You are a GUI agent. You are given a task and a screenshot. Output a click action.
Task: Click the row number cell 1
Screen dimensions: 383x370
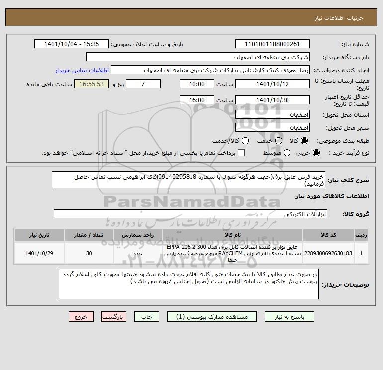(361, 253)
